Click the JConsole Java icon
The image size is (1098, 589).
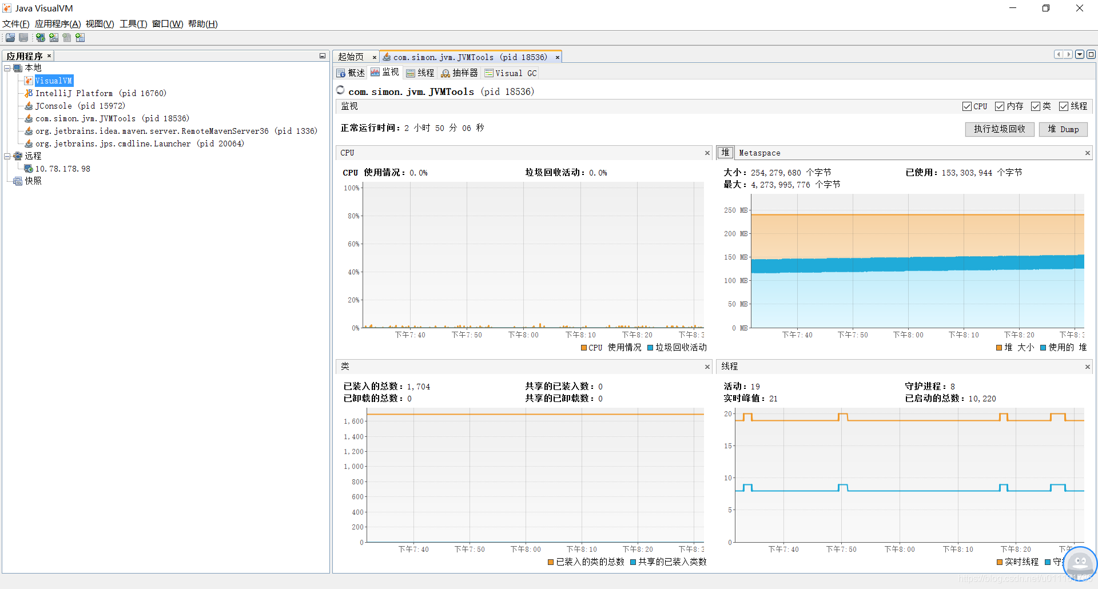[29, 106]
